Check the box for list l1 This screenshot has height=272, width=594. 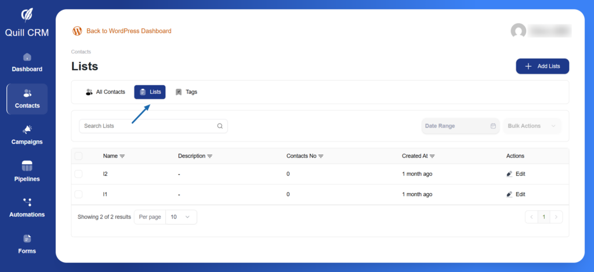pyautogui.click(x=78, y=194)
